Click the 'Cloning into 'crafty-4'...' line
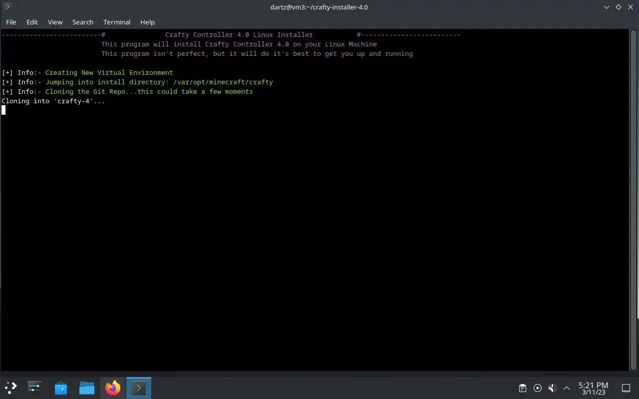 click(53, 101)
